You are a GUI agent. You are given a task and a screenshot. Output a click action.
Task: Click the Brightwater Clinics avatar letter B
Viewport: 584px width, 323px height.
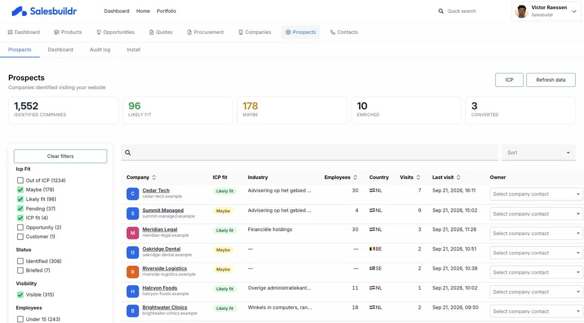[133, 311]
